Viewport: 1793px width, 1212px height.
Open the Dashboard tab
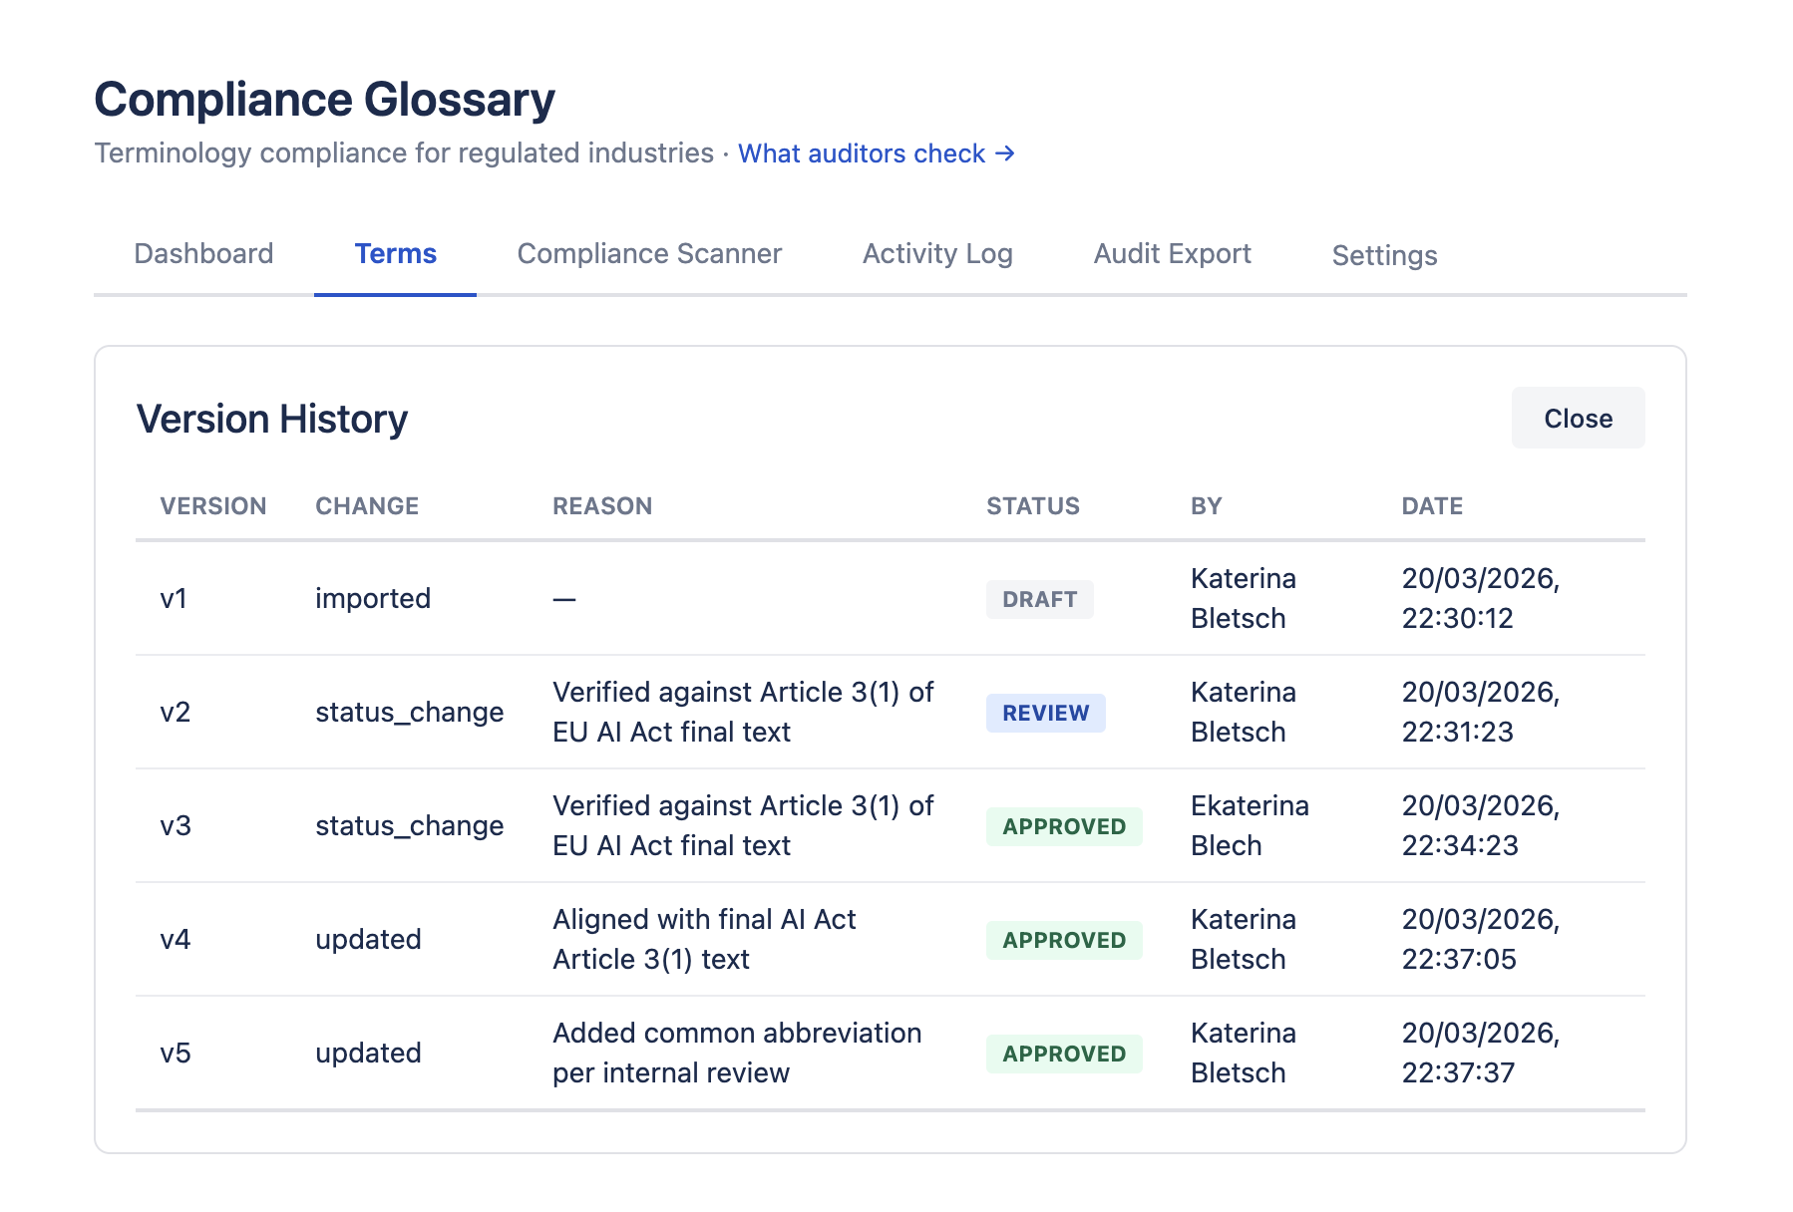click(203, 254)
